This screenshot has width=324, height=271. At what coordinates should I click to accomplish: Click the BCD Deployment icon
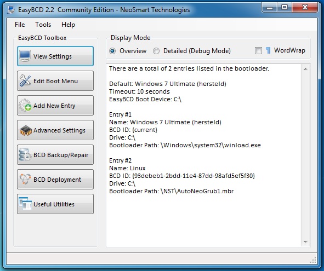click(x=25, y=179)
